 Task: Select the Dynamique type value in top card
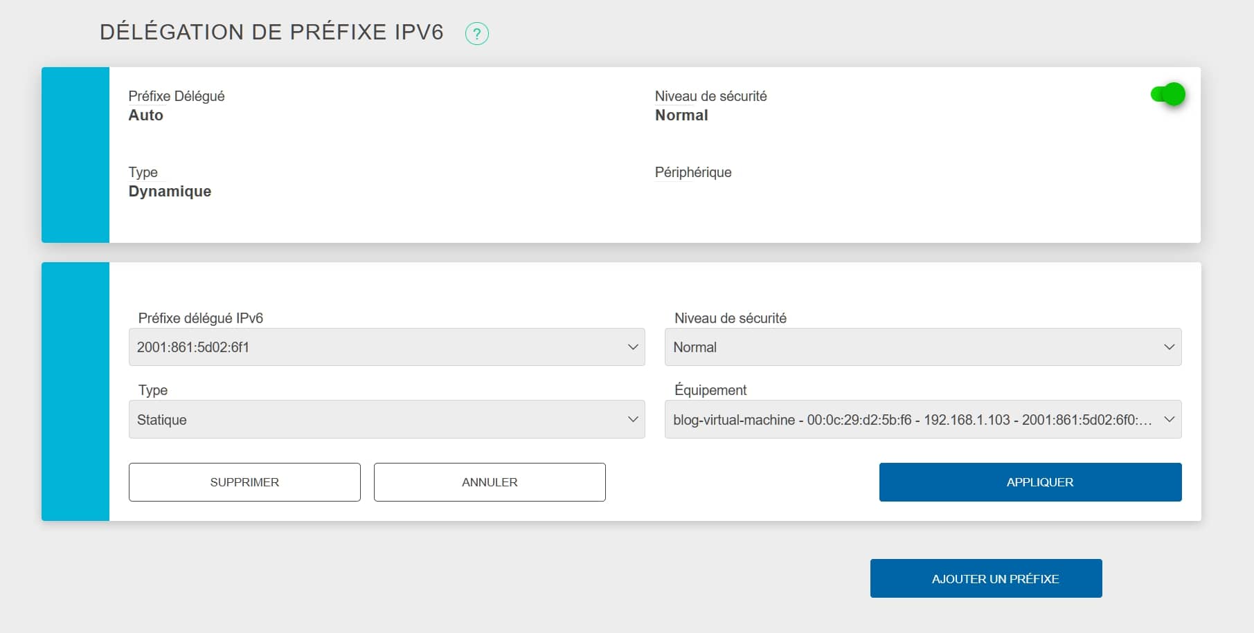pyautogui.click(x=170, y=192)
